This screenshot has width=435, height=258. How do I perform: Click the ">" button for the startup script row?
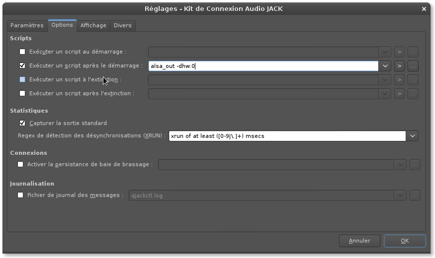pyautogui.click(x=399, y=52)
